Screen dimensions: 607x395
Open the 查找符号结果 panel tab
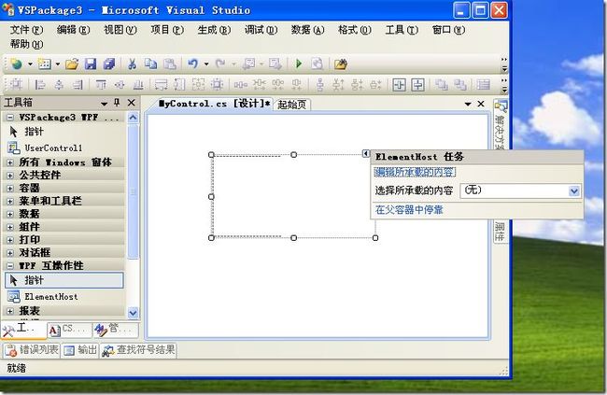(138, 350)
